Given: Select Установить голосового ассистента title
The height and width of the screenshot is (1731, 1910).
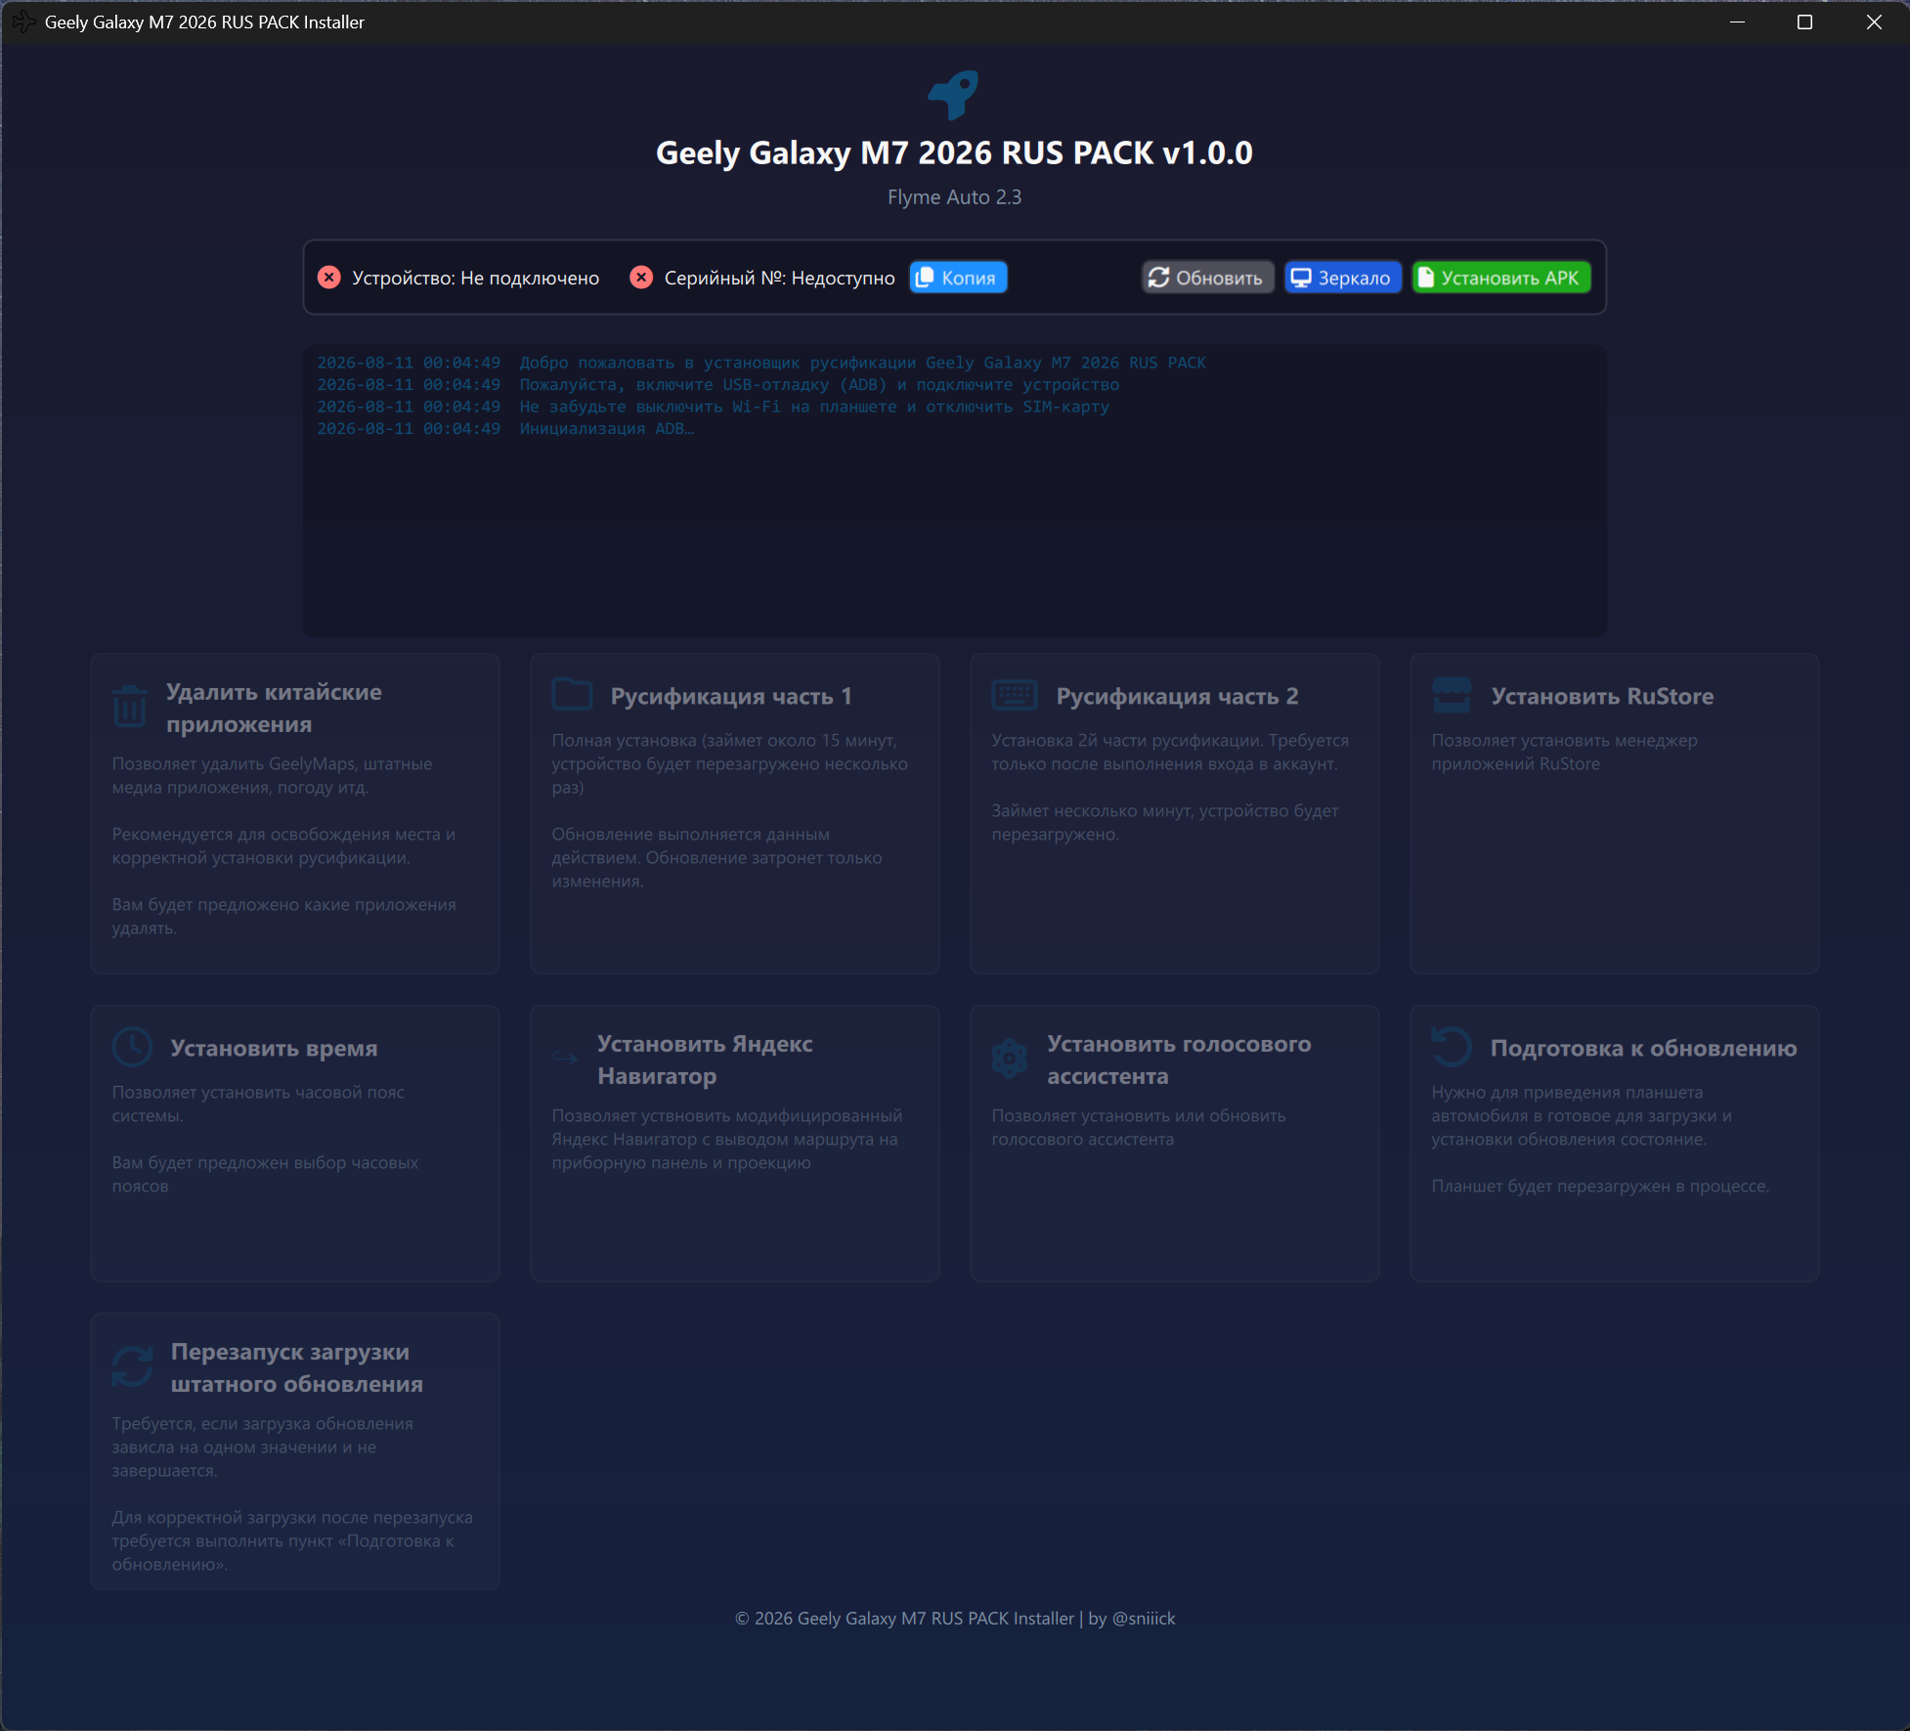Looking at the screenshot, I should click(x=1179, y=1060).
